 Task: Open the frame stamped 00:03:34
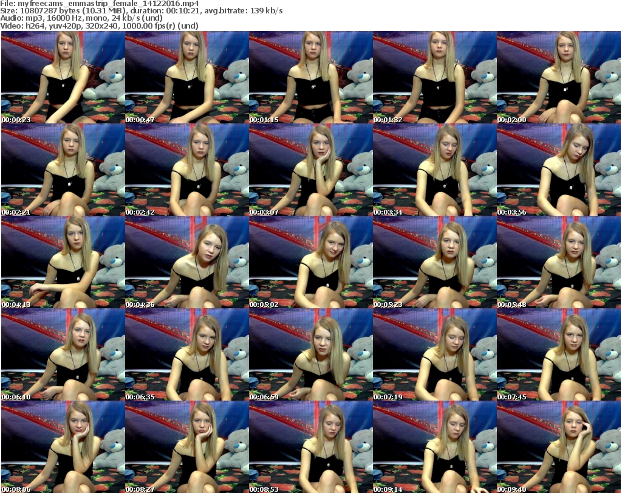click(435, 170)
